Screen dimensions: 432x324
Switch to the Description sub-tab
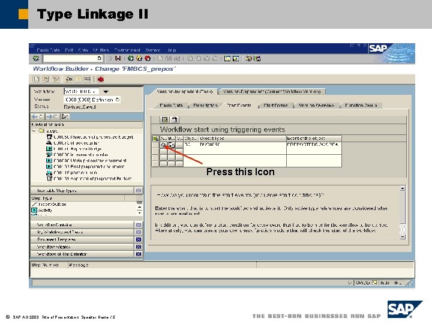pyautogui.click(x=205, y=105)
